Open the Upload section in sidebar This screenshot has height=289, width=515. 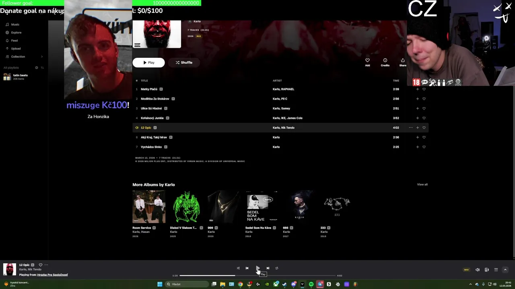pyautogui.click(x=13, y=49)
